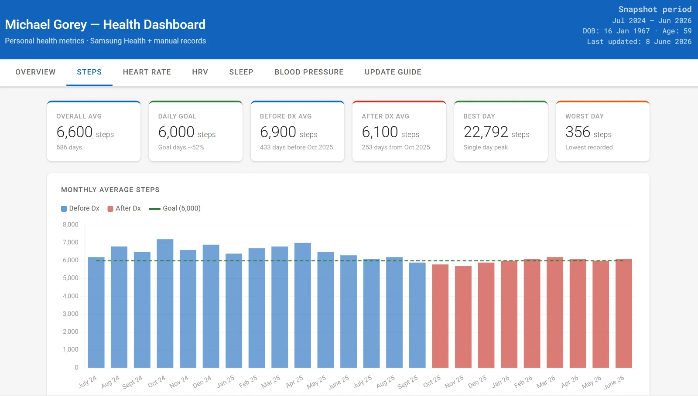Image resolution: width=698 pixels, height=396 pixels.
Task: Click the Worst Day 356 steps card
Action: [603, 131]
